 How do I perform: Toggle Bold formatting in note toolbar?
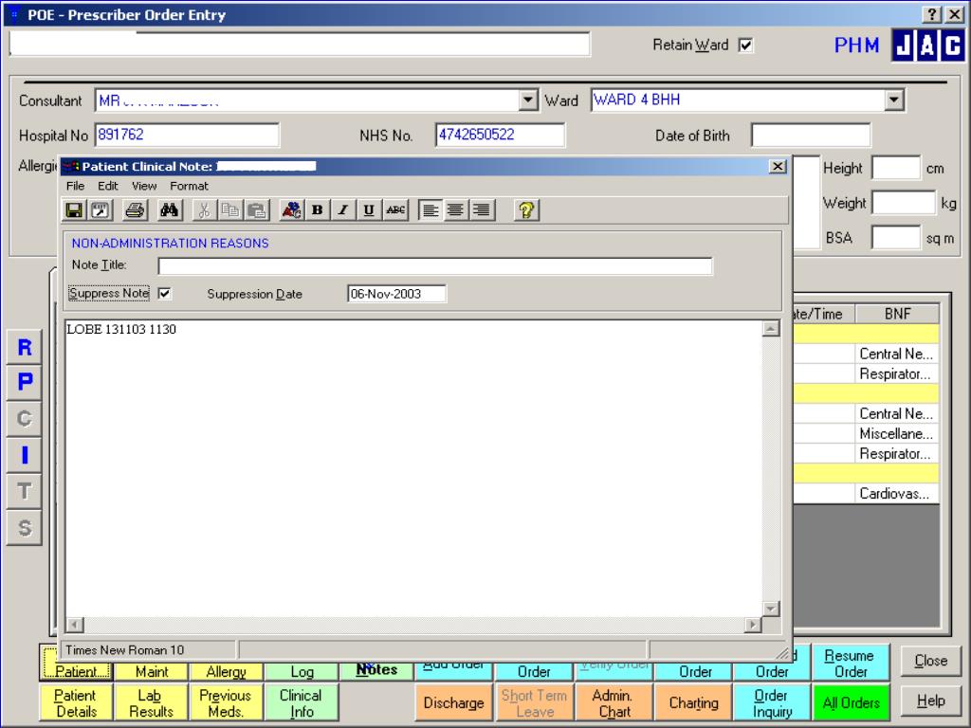pyautogui.click(x=317, y=210)
